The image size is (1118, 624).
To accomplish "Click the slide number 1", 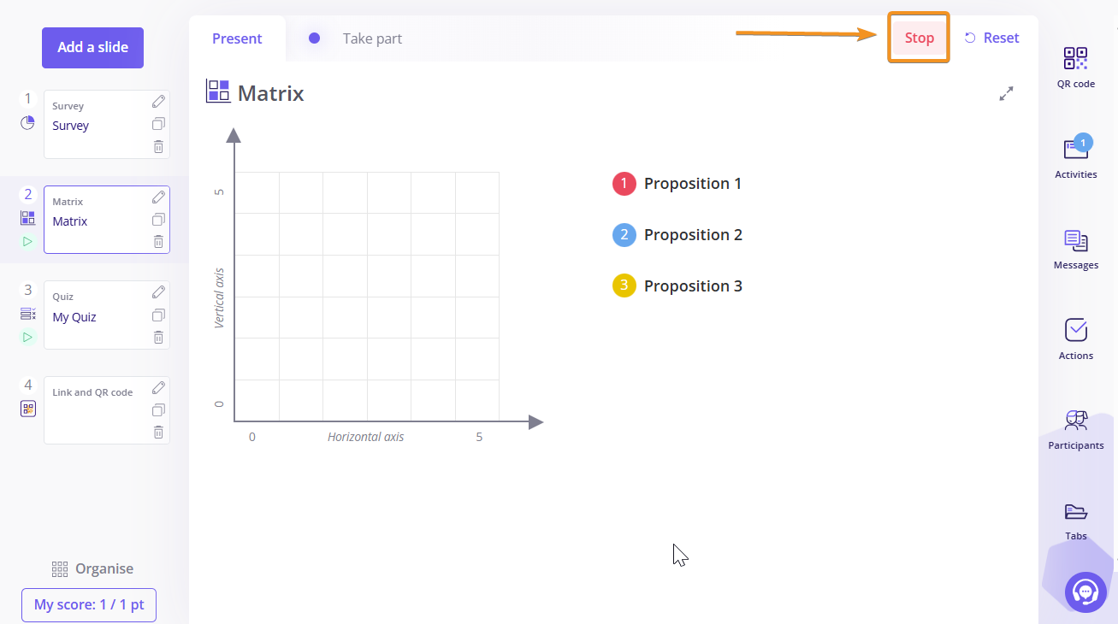I will point(27,98).
